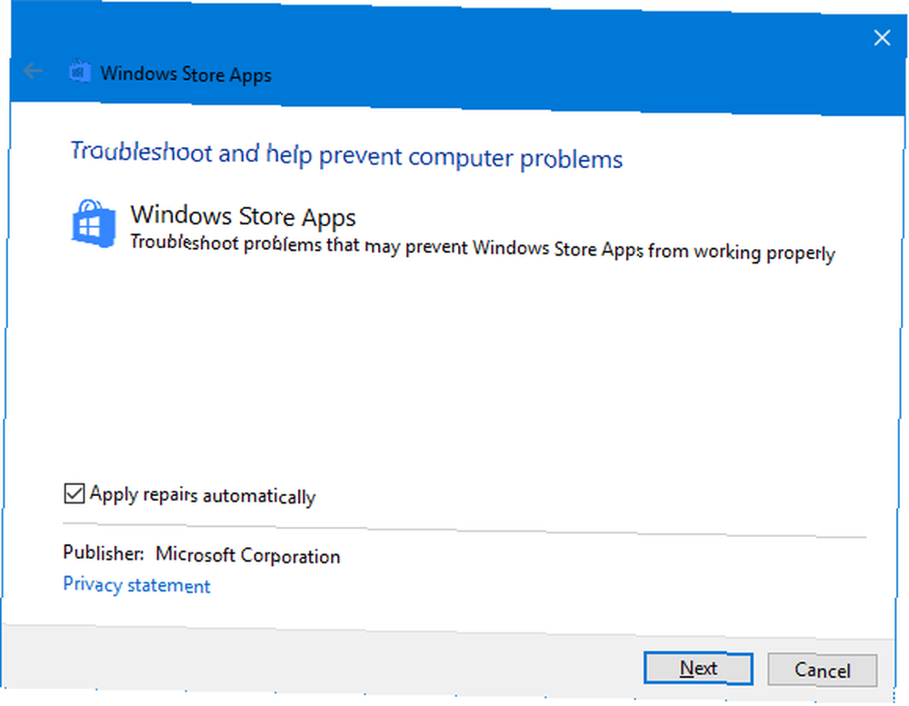Open the Privacy statement link
Viewport: 909px width, 706px height.
pos(136,585)
